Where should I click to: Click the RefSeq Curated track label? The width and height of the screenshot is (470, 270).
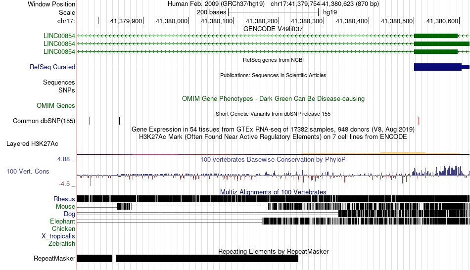tap(52, 67)
